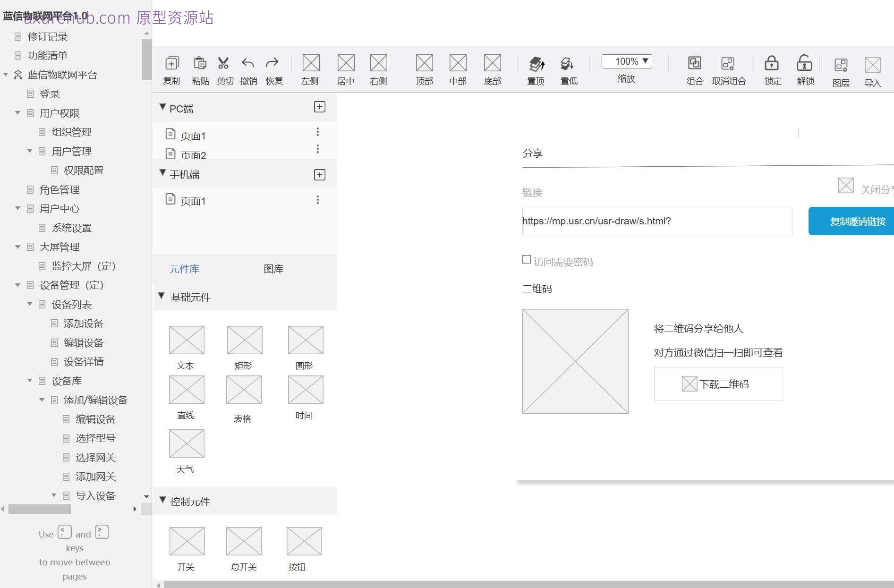Align center with the 居中 icon
The image size is (894, 588).
[x=346, y=63]
